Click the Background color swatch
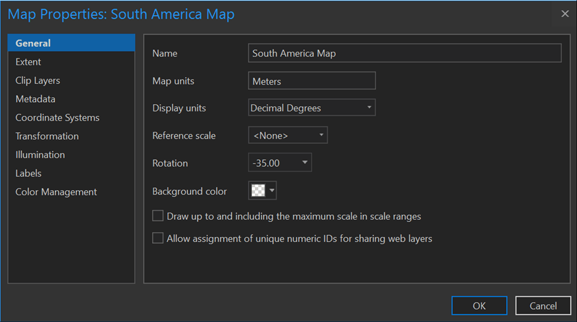577x322 pixels. click(x=257, y=191)
